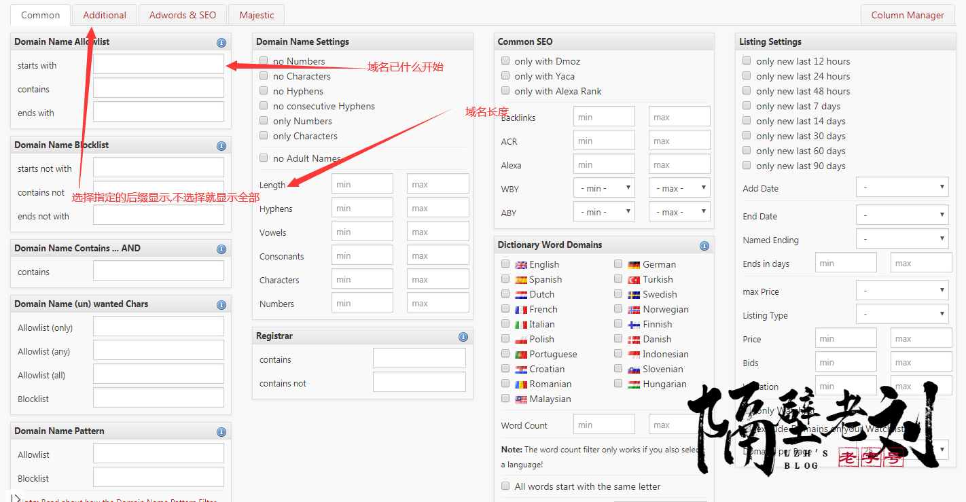Image resolution: width=966 pixels, height=502 pixels.
Task: Click the Blocklist starts not with field
Action: point(158,168)
